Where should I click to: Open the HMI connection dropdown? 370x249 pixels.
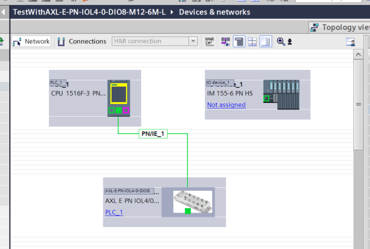point(193,41)
